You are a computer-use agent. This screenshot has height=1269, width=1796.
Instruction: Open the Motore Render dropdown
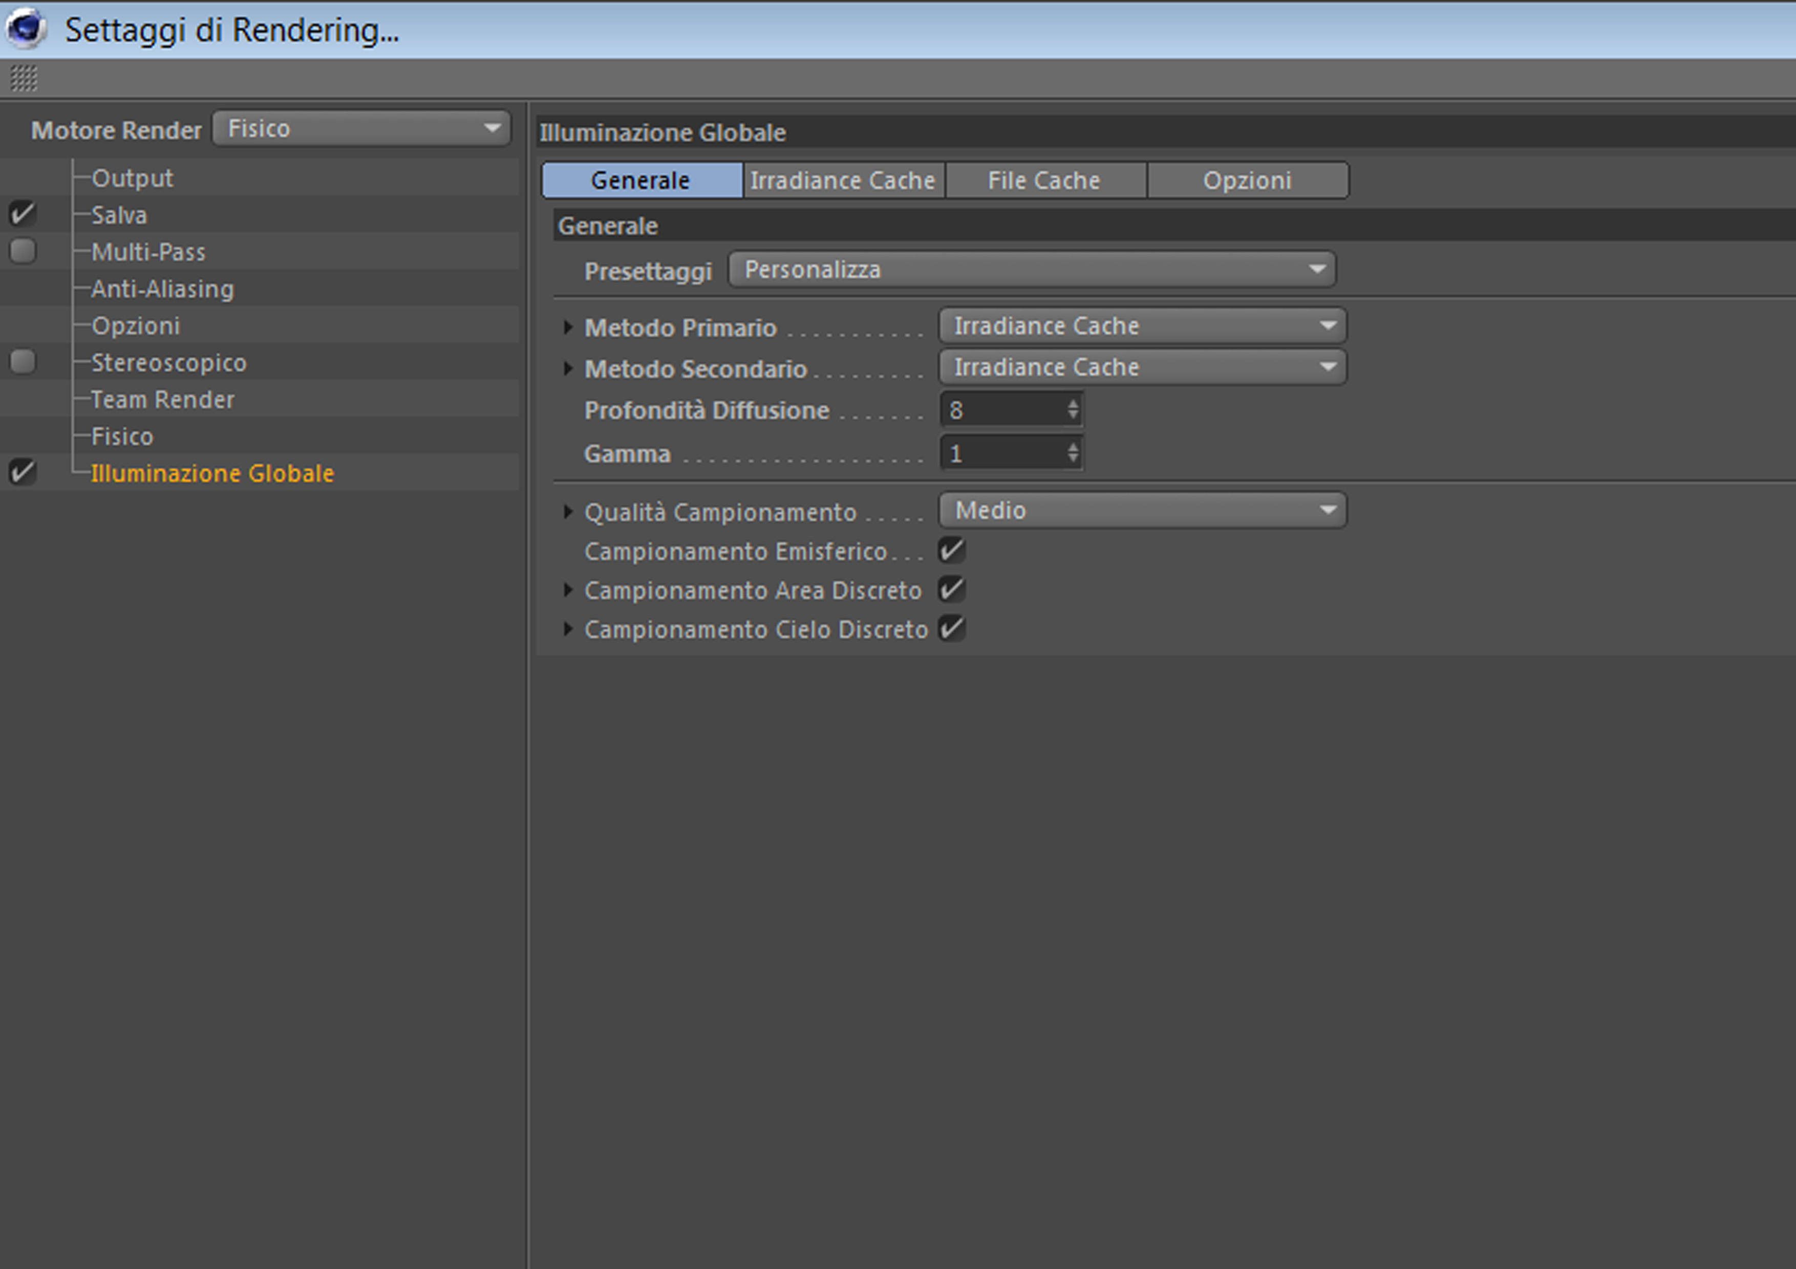(x=361, y=128)
